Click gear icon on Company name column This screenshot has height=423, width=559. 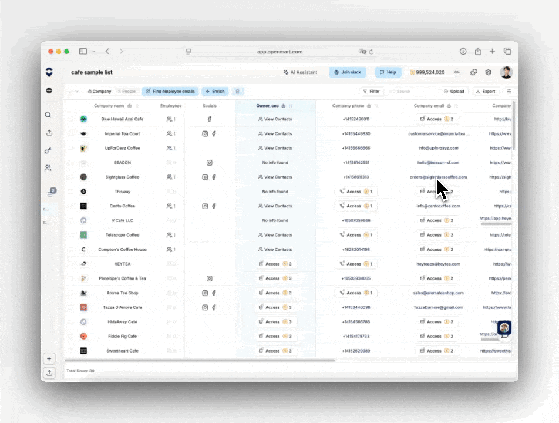pos(129,106)
